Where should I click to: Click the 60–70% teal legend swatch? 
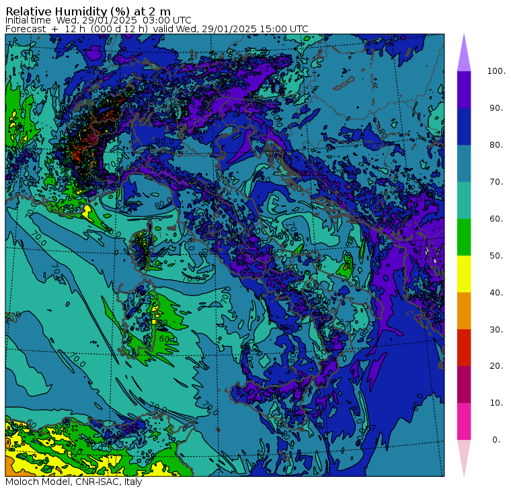coord(464,200)
